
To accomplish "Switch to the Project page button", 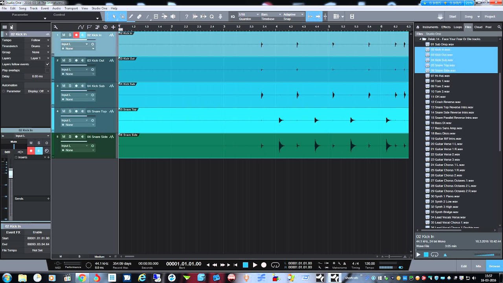I will pos(490,17).
